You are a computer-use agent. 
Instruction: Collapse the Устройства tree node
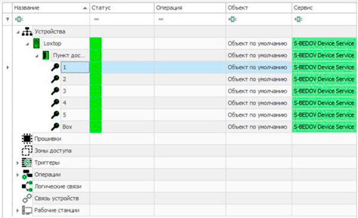click(18, 32)
